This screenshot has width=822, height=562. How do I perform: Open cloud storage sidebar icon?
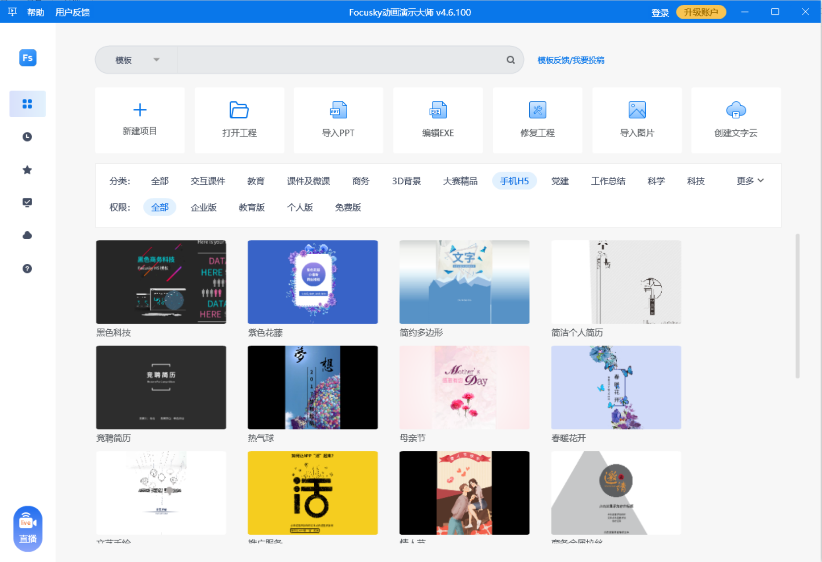(x=27, y=235)
